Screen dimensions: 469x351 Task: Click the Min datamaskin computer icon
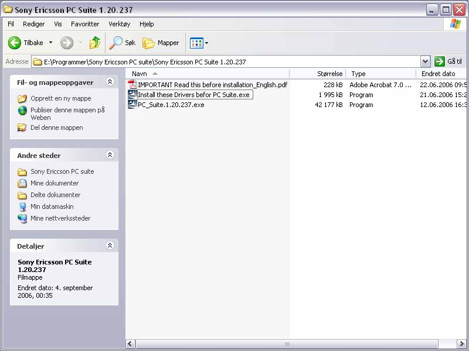point(22,207)
